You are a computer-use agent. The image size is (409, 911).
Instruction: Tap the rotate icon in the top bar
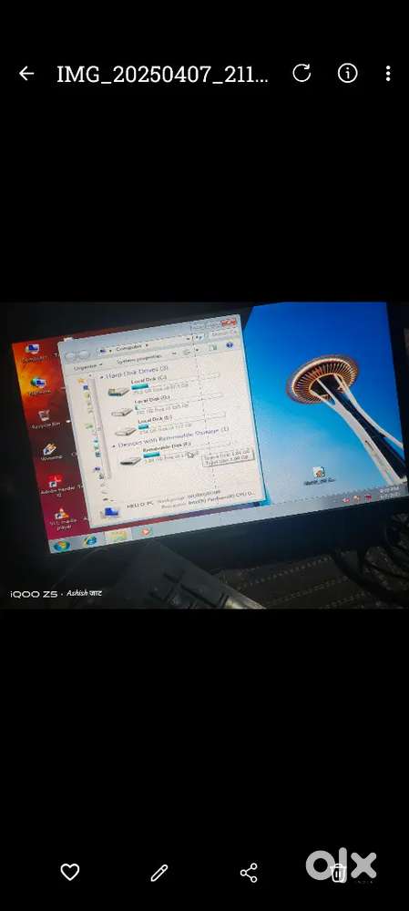302,73
